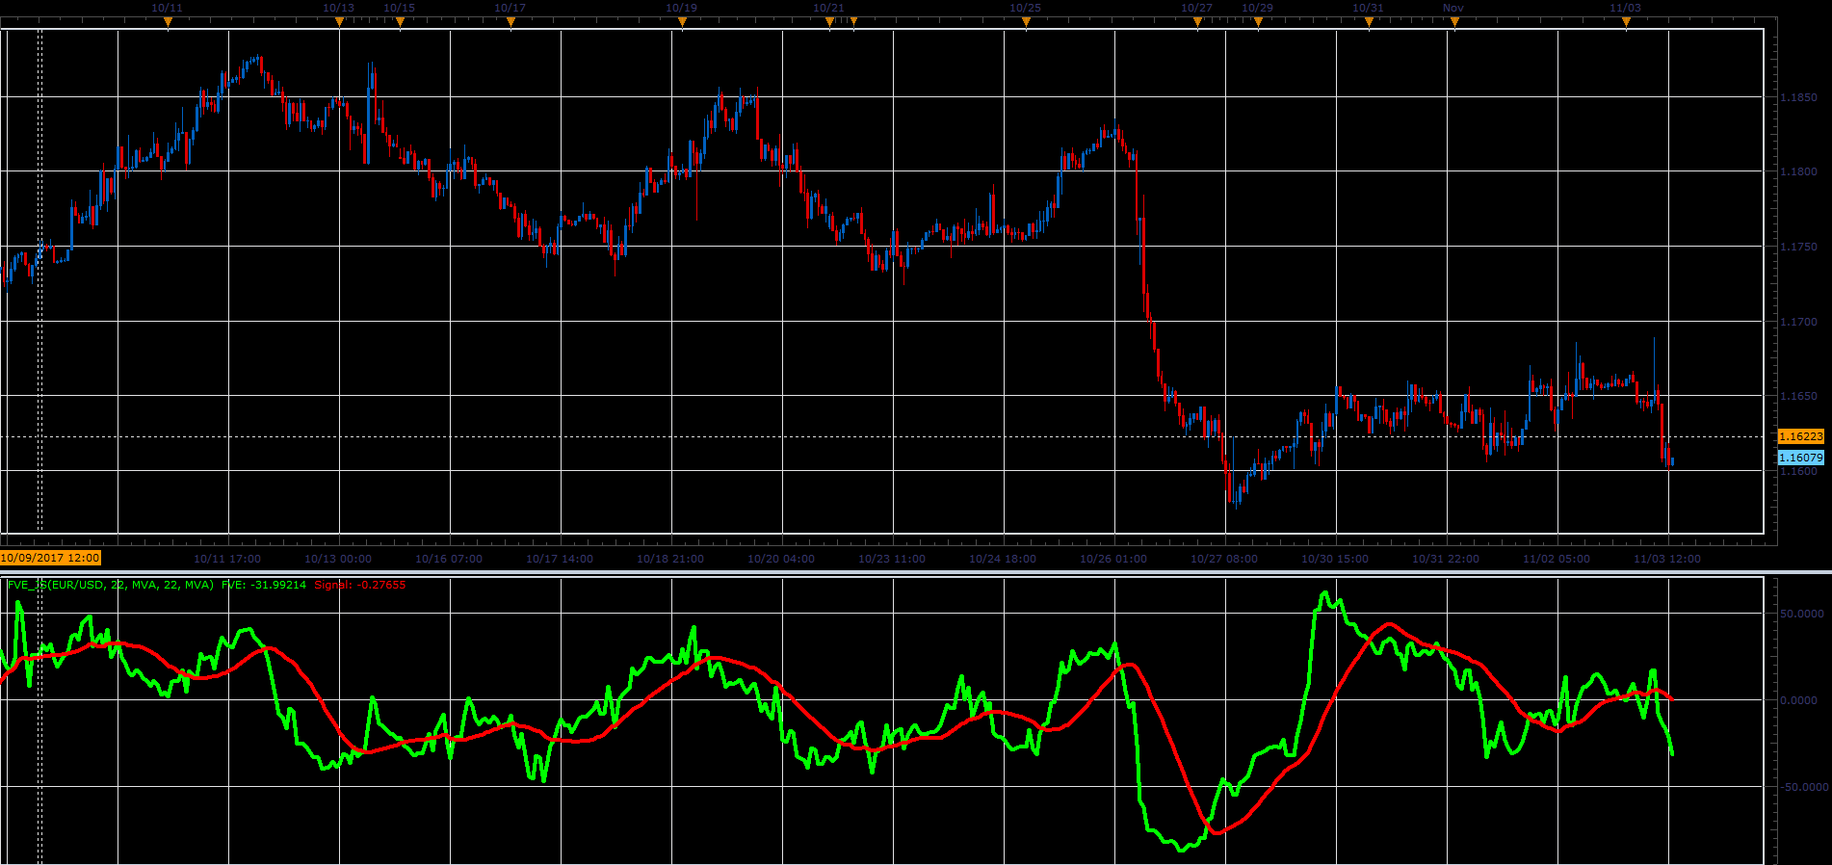
Task: Click the blue 1.16079 current price tag
Action: tap(1800, 458)
